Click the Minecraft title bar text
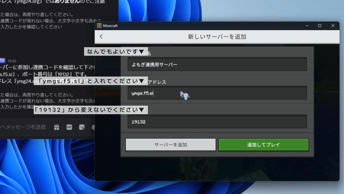 (x=110, y=26)
